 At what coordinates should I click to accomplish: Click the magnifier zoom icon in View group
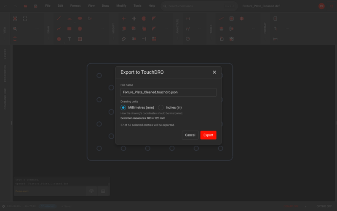(15, 29)
